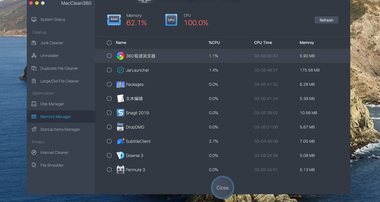
Task: Select the Memory Manager sidebar label
Action: 56,117
